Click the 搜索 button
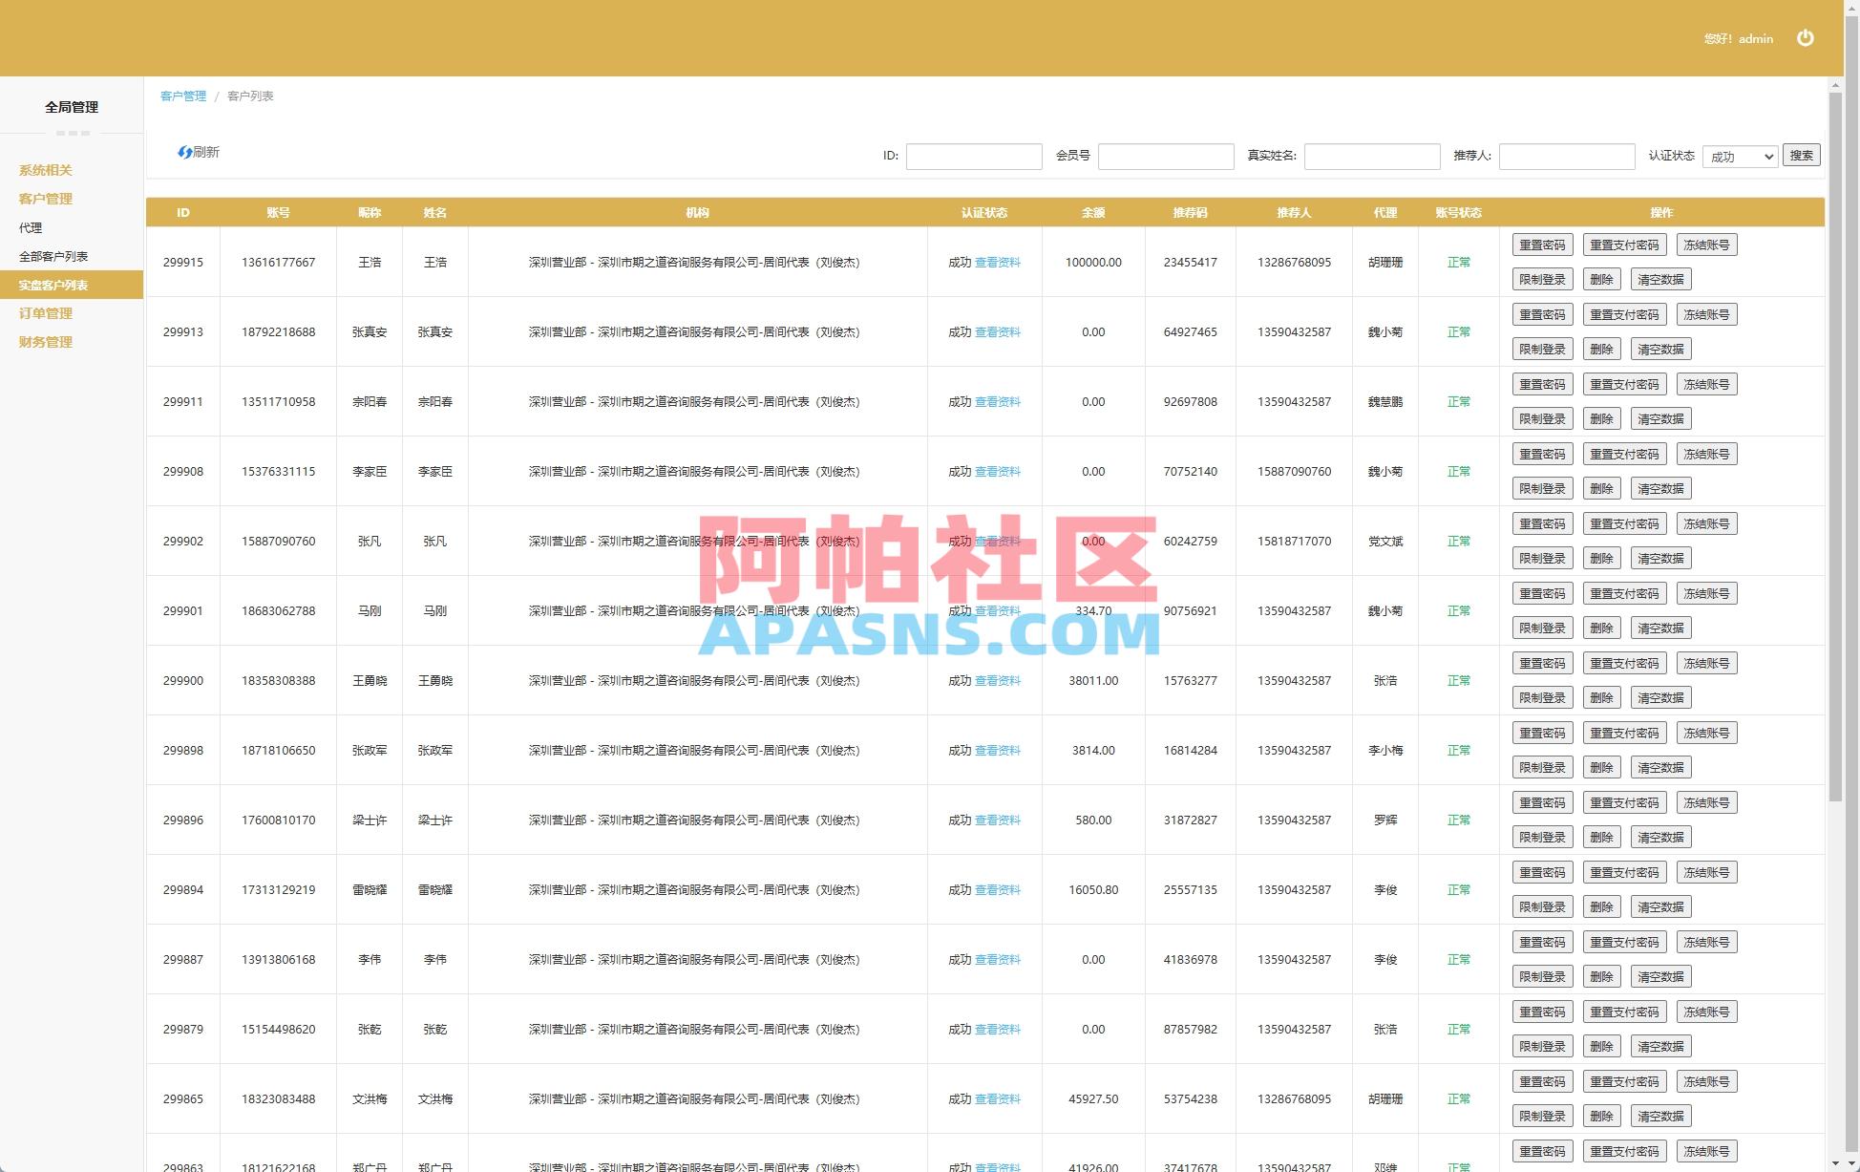Image resolution: width=1860 pixels, height=1172 pixels. 1802,155
